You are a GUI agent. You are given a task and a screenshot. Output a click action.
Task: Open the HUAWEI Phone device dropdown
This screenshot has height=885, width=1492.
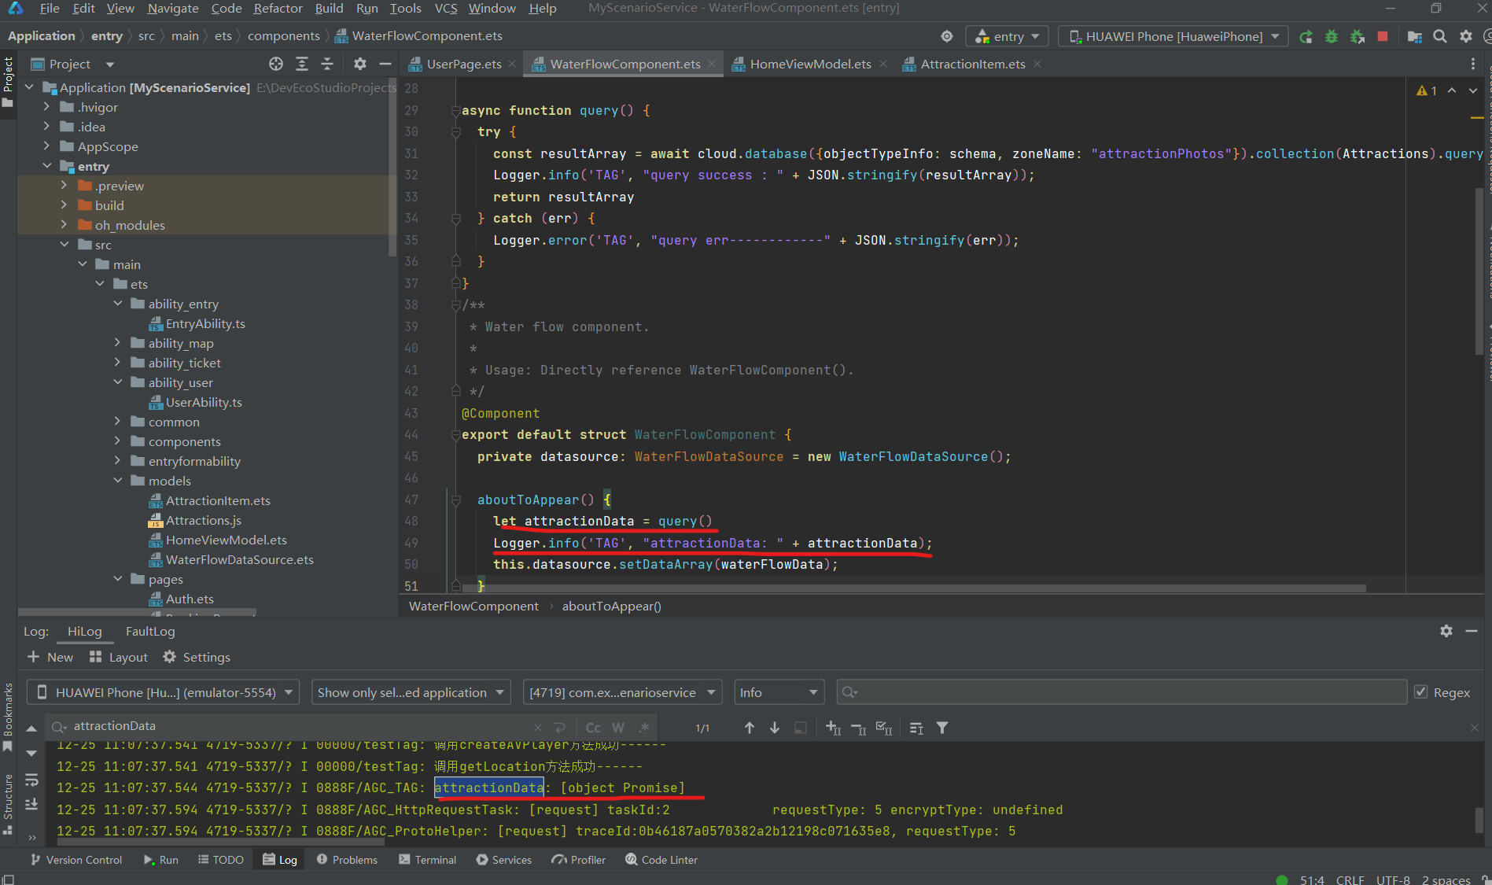pyautogui.click(x=1173, y=36)
